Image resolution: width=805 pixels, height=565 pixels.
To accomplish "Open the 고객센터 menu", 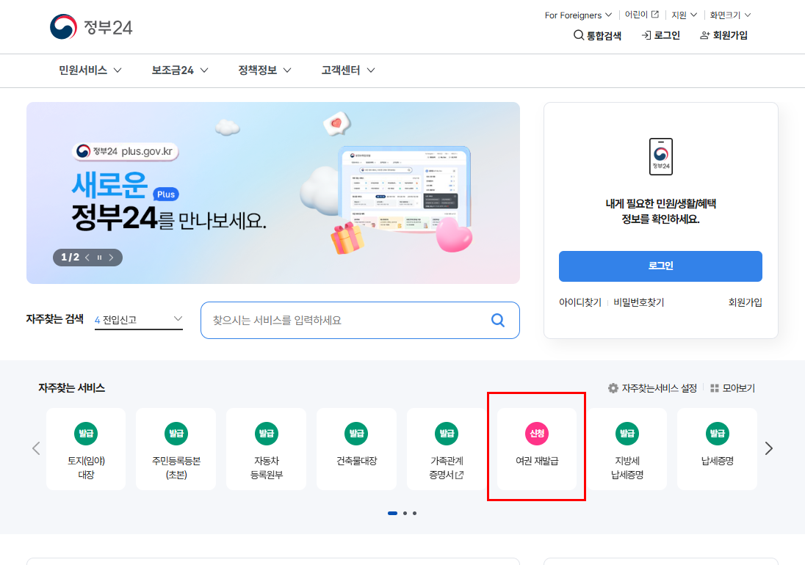I will pos(348,70).
